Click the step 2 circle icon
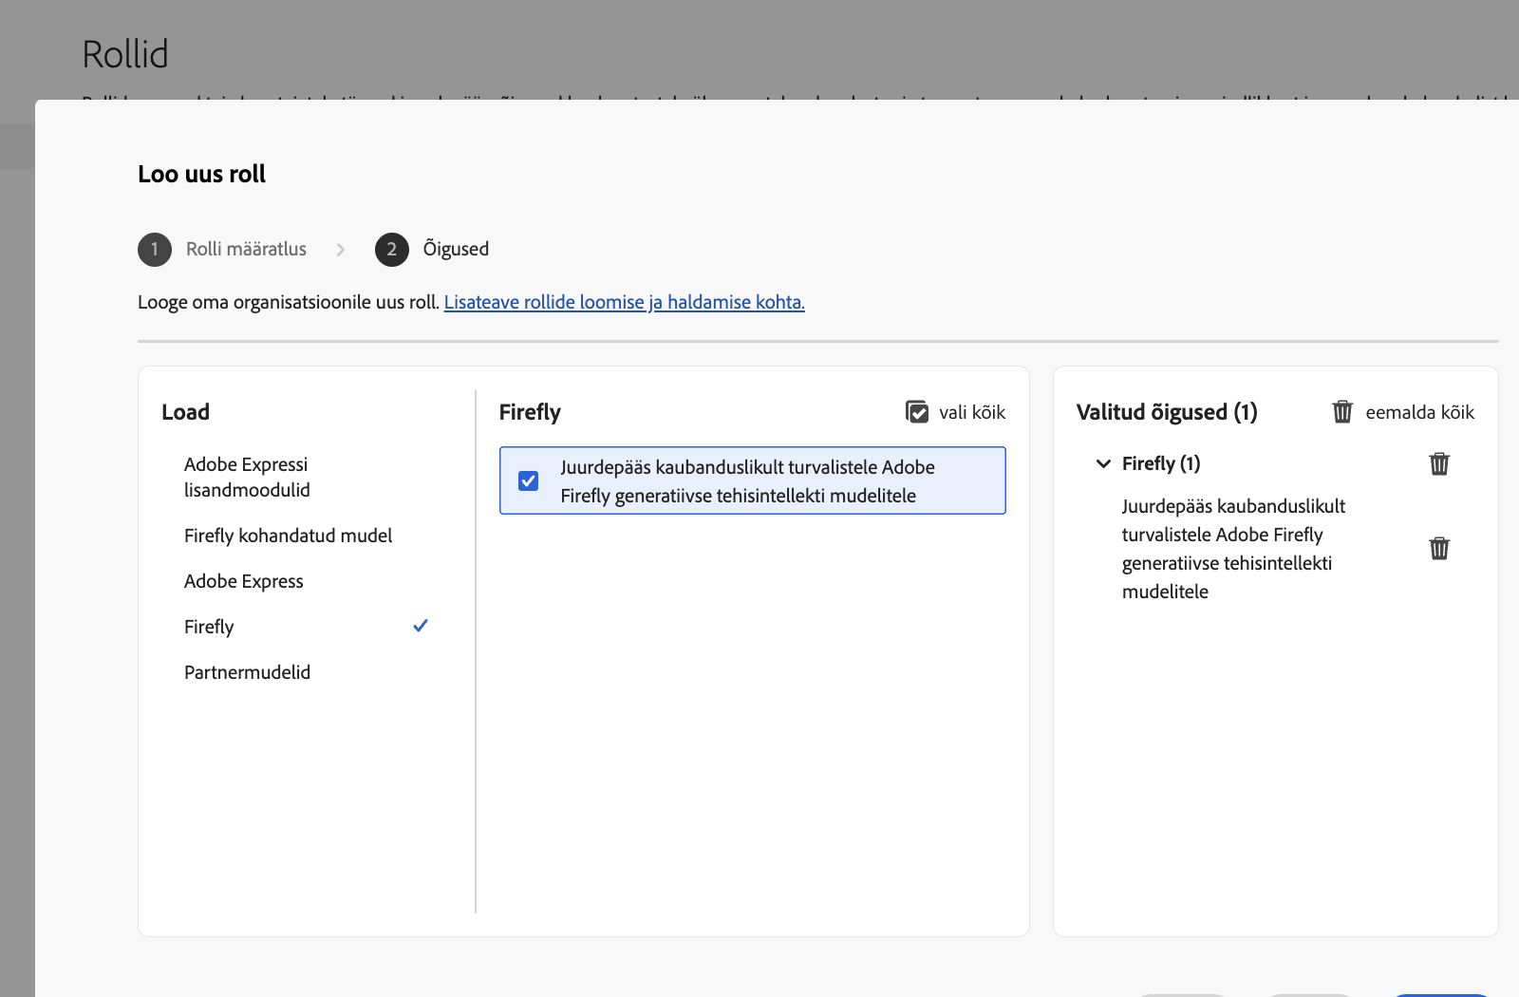The image size is (1519, 997). (391, 250)
